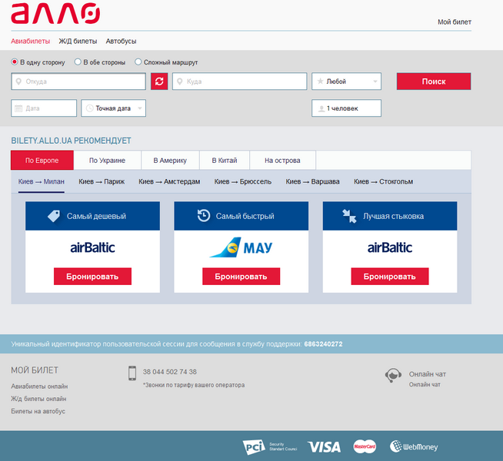Open the Билеты на автобус footer link

tap(38, 411)
